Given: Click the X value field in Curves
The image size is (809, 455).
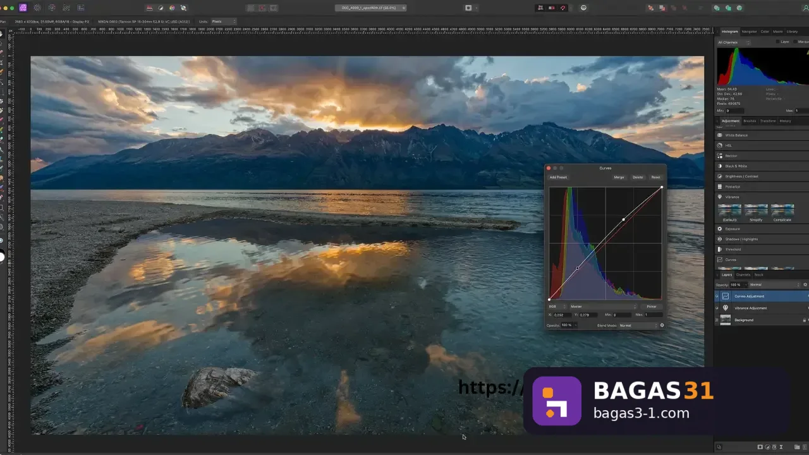Looking at the screenshot, I should click(562, 315).
